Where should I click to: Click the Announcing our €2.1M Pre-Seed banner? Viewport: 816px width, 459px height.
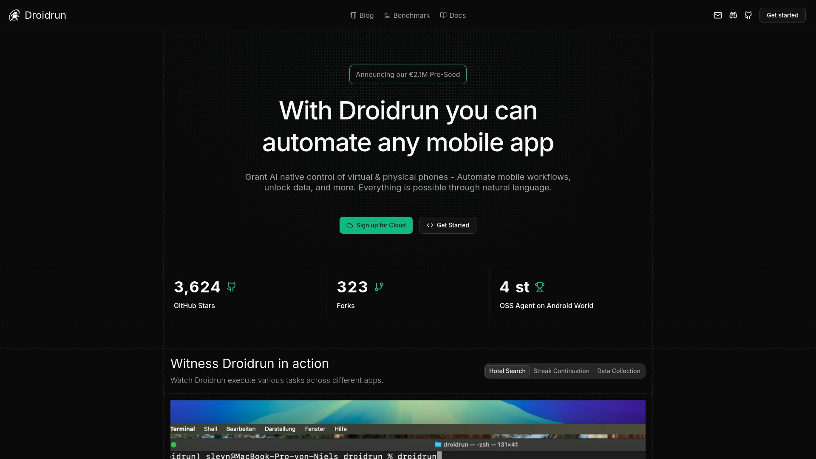[x=408, y=74]
